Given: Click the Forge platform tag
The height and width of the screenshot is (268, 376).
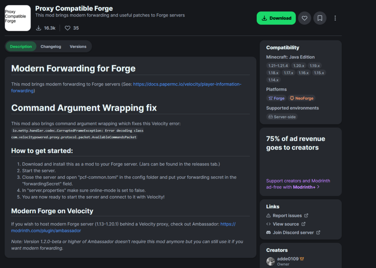Looking at the screenshot, I should [276, 98].
